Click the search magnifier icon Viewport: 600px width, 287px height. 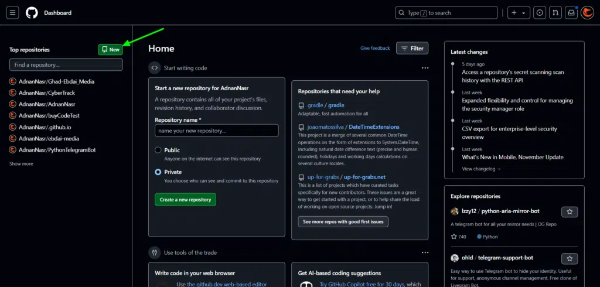401,13
